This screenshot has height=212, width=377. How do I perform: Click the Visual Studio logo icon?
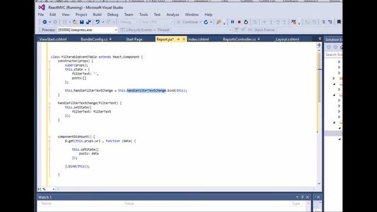(x=42, y=8)
